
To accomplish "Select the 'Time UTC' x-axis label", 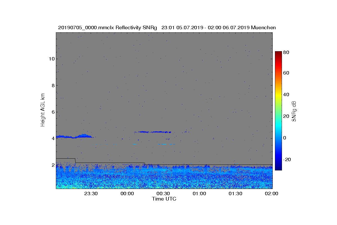I will point(164,199).
